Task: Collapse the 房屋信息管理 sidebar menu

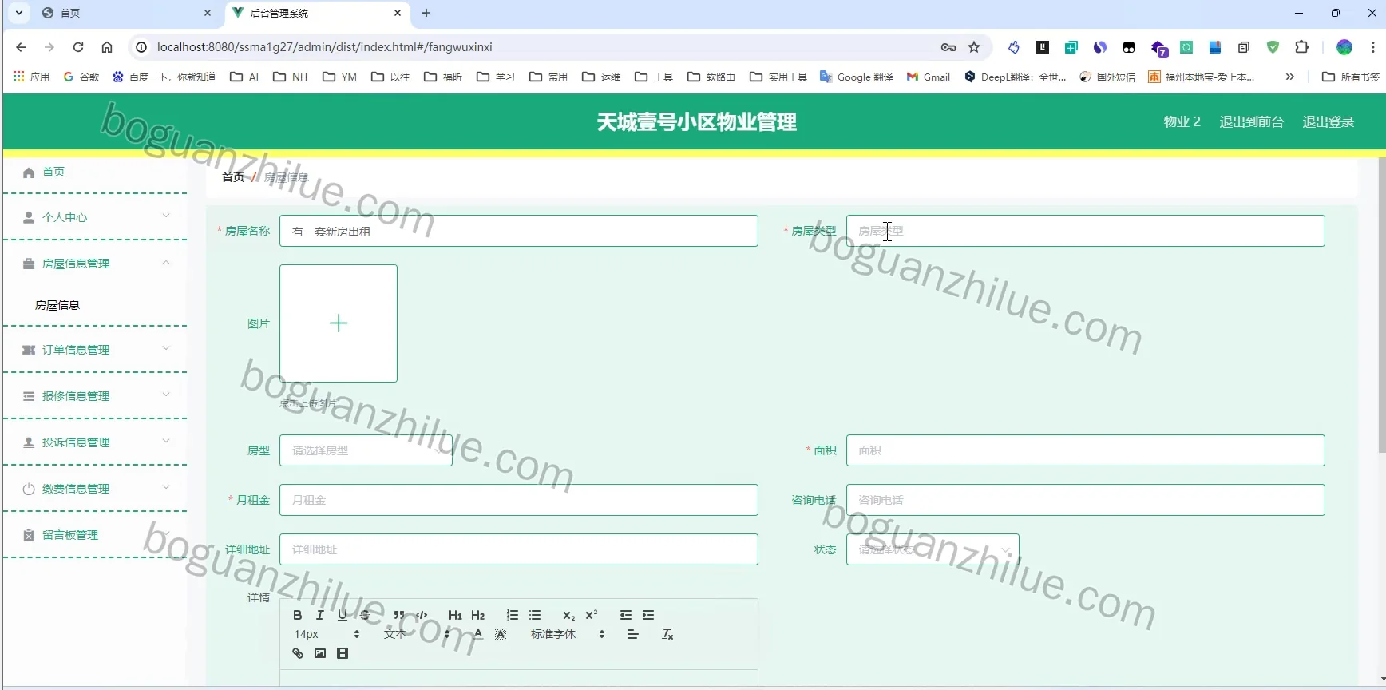Action: tap(95, 264)
